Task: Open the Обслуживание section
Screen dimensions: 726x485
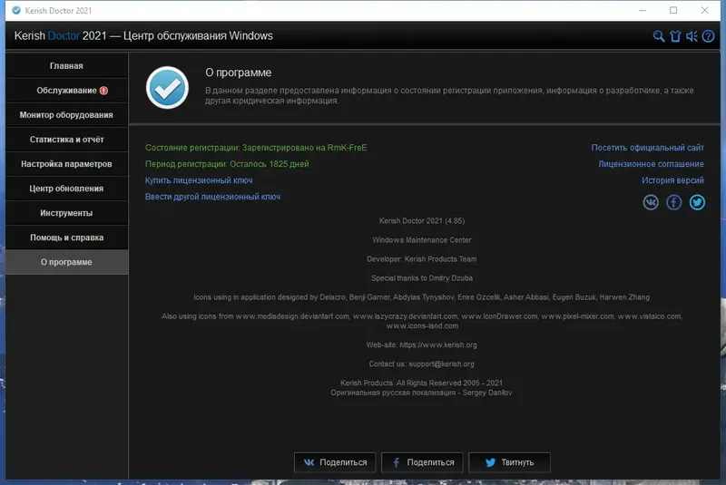Action: [x=66, y=90]
